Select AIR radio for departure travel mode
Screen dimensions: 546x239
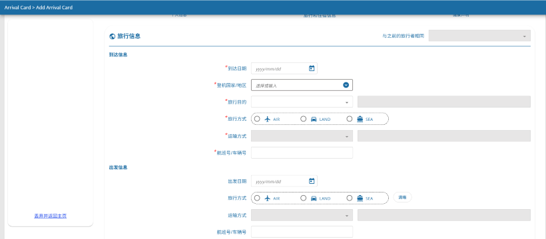click(x=257, y=198)
